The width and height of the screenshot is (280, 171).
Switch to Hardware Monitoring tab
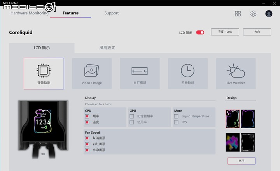pyautogui.click(x=30, y=13)
